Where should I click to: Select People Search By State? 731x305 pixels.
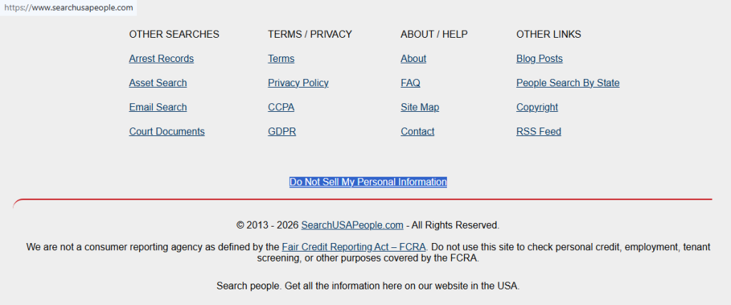click(568, 83)
